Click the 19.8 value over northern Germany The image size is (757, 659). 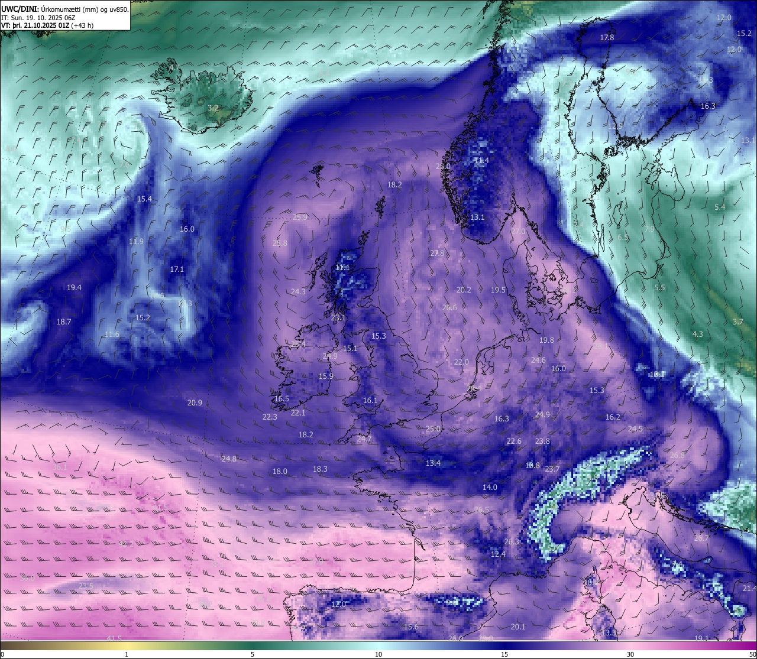point(546,340)
